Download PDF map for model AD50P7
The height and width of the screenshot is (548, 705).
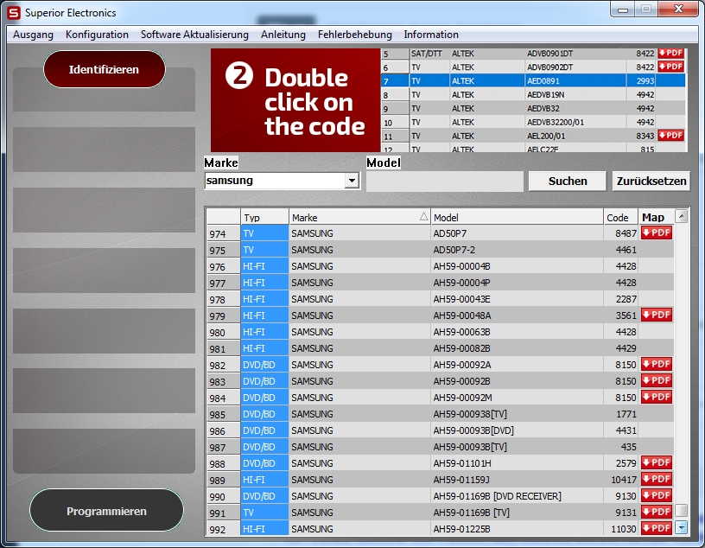656,233
